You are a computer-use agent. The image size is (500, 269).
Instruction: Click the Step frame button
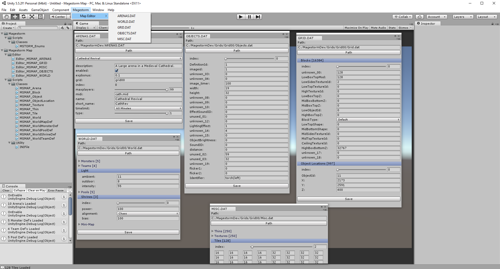[x=258, y=17]
